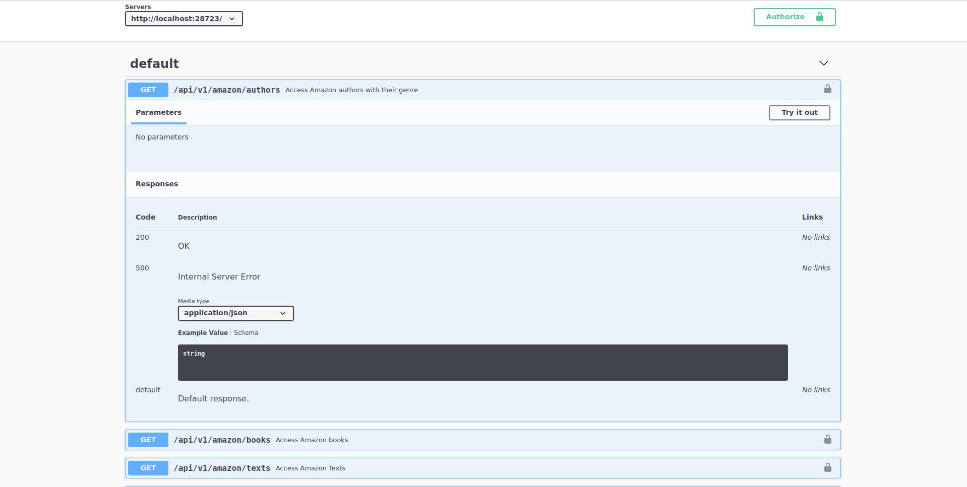This screenshot has width=967, height=487.
Task: Click the GET badge for texts endpoint
Action: coord(148,468)
